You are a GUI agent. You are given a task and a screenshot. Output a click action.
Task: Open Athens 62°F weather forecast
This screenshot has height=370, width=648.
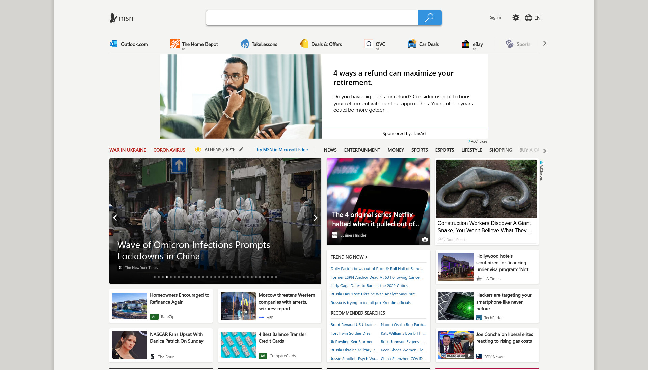(220, 150)
